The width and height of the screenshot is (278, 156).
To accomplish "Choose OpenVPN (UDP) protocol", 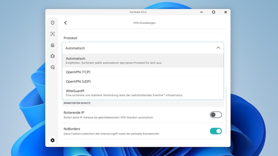I will click(x=143, y=81).
